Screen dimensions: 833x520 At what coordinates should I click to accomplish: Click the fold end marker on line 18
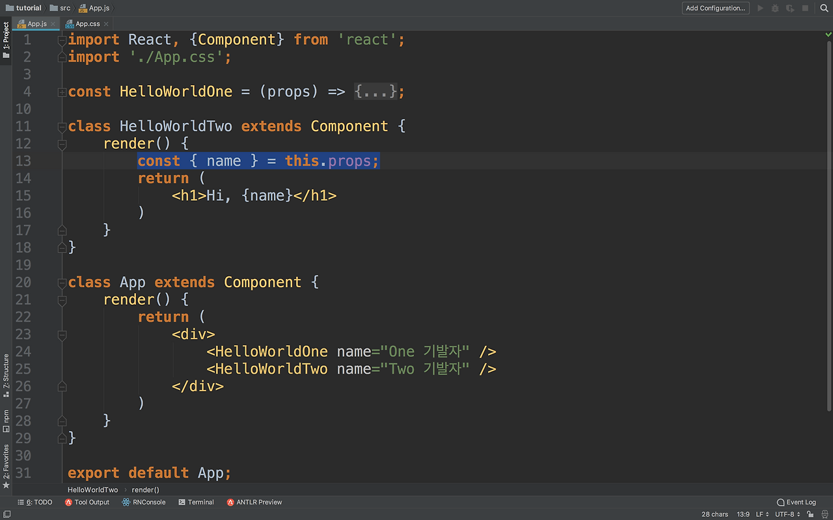(x=62, y=248)
